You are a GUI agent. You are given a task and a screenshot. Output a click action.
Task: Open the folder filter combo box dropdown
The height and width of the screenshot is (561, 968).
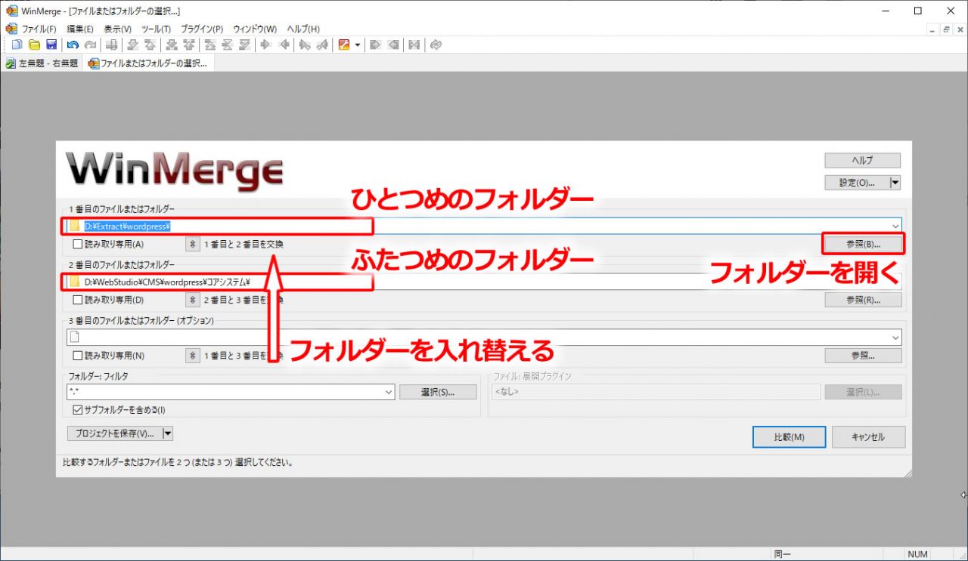(x=388, y=392)
